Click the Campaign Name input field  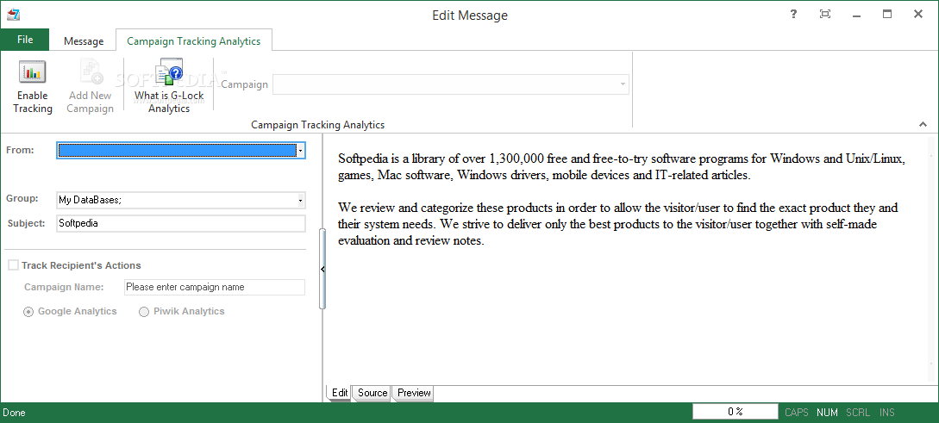coord(215,287)
